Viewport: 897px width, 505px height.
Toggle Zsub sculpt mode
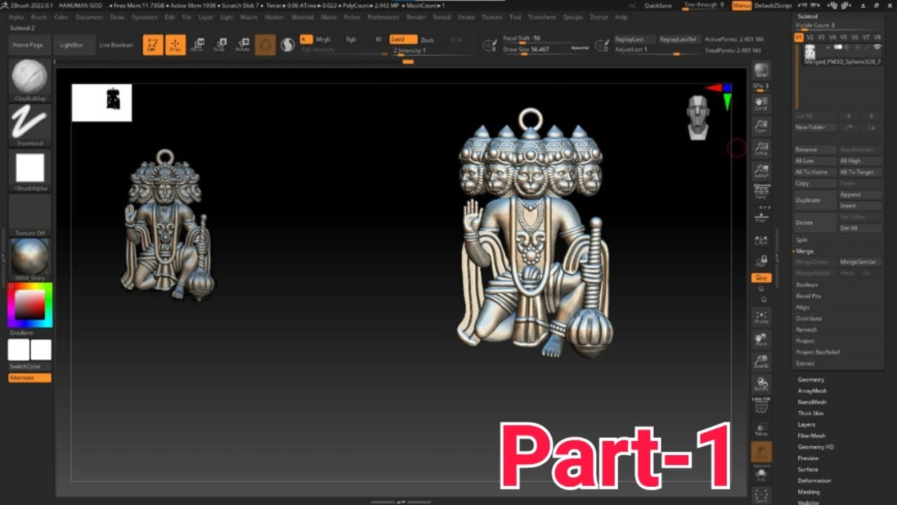pos(427,39)
